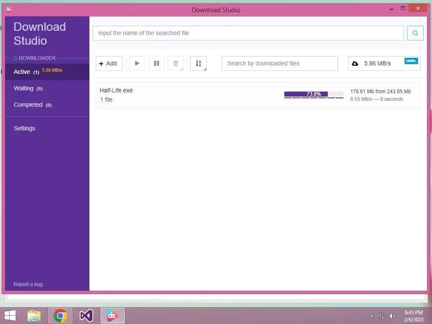432x324 pixels.
Task: Click the '6.55 Mb/s — 9 seconds' status
Action: pyautogui.click(x=377, y=99)
